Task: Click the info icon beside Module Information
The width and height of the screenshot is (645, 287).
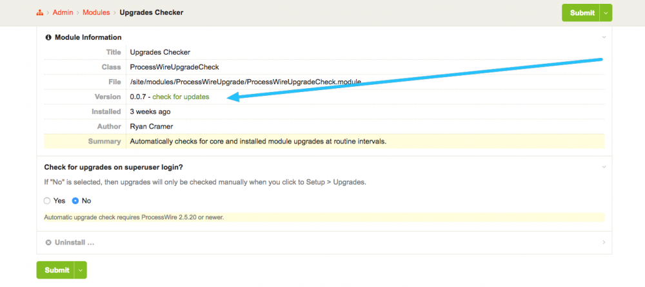Action: [48, 37]
